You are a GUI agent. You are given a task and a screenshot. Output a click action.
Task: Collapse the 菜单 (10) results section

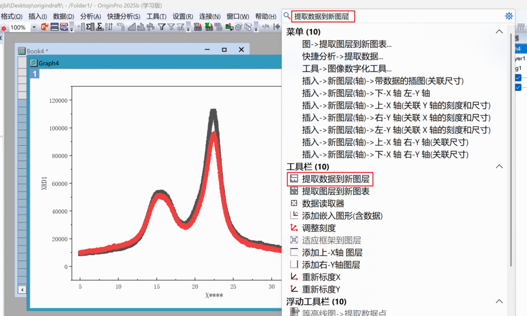[x=498, y=32]
